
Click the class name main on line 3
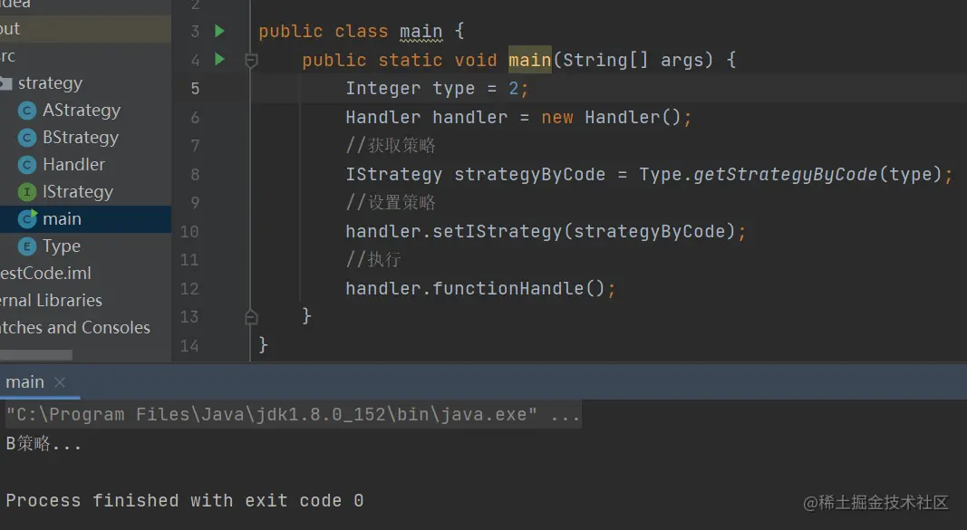point(421,32)
